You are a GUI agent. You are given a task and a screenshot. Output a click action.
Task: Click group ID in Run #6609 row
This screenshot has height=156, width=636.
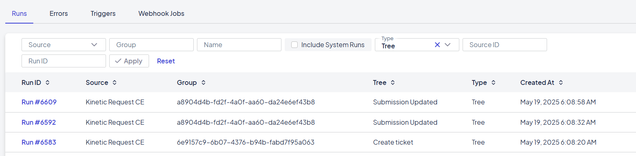click(246, 102)
